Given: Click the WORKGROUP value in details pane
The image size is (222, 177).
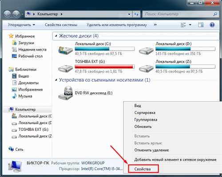Looking at the screenshot, I should click(x=93, y=163).
